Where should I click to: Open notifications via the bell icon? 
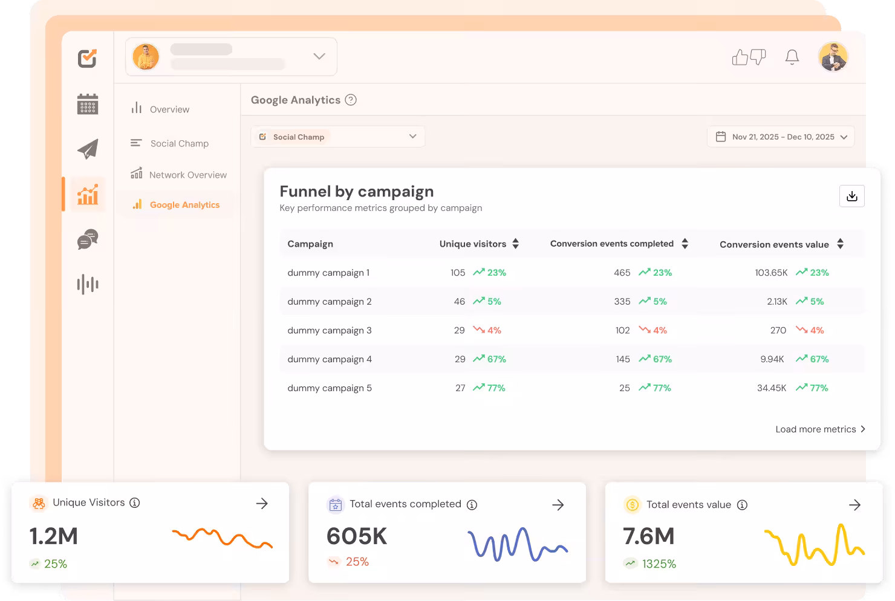click(x=792, y=57)
